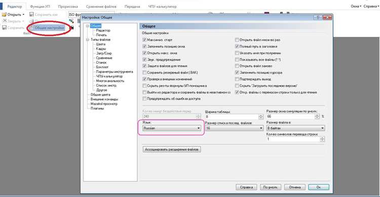Select Плагины in the settings tree
The height and width of the screenshot is (197, 380).
[x=97, y=109]
